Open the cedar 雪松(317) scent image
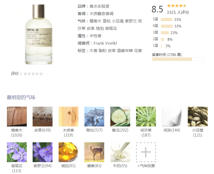 pos(94,116)
